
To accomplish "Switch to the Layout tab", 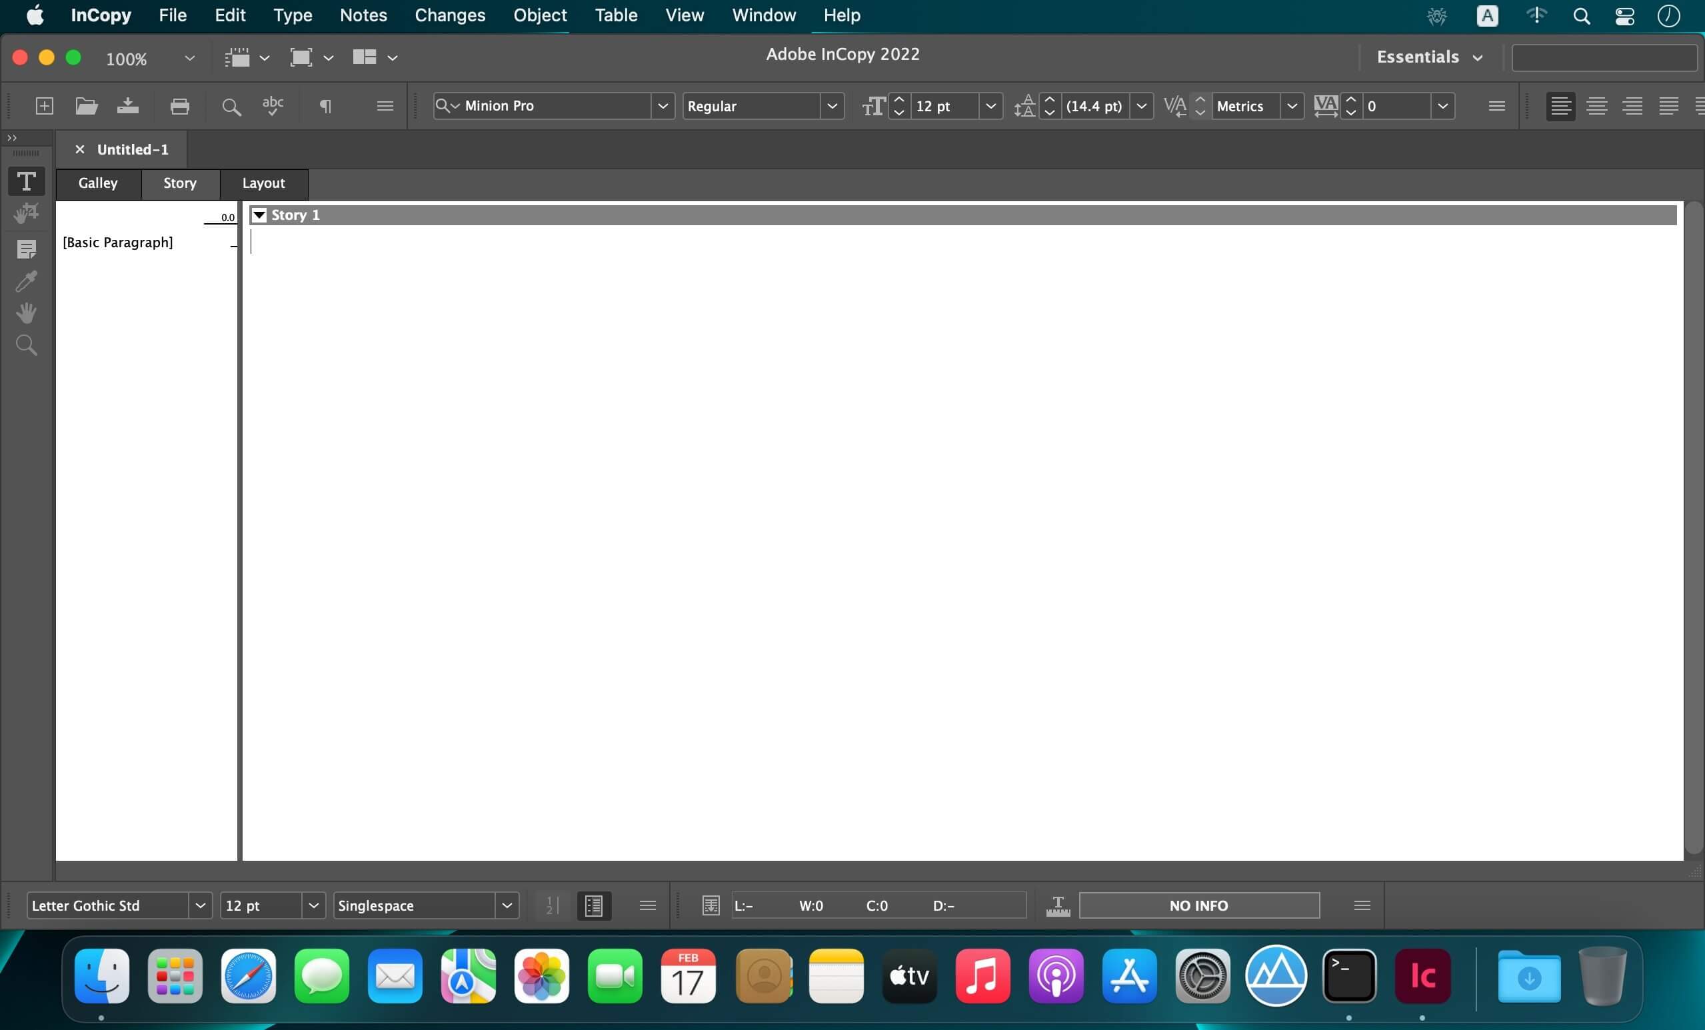I will pyautogui.click(x=263, y=183).
